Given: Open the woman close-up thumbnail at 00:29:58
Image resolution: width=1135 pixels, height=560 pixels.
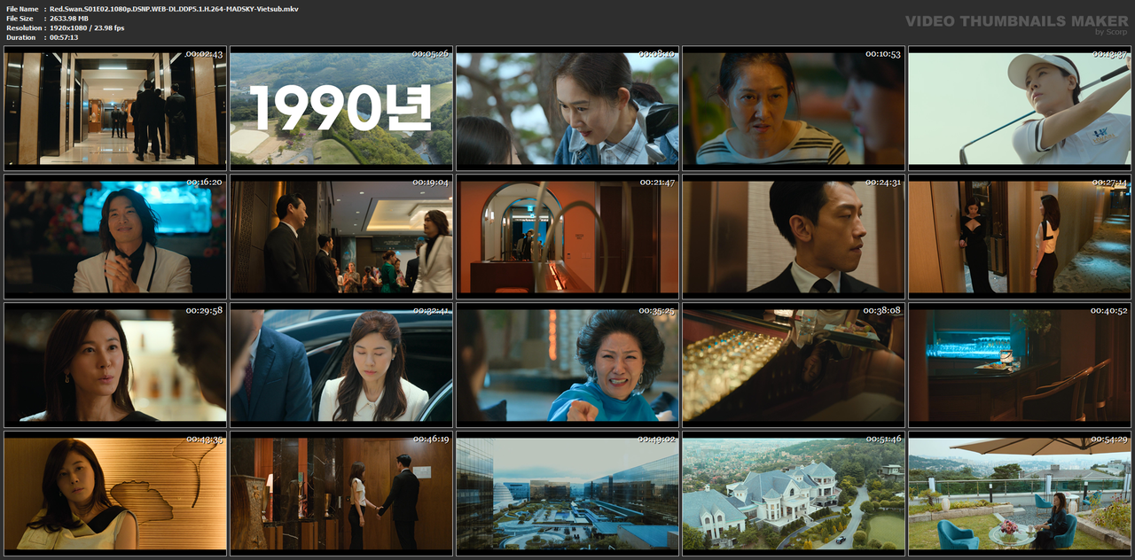Looking at the screenshot, I should point(115,365).
